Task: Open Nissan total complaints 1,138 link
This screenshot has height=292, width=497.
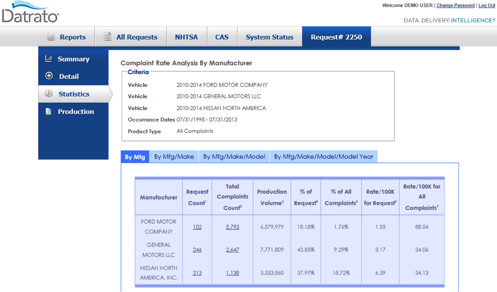Action: (x=232, y=273)
